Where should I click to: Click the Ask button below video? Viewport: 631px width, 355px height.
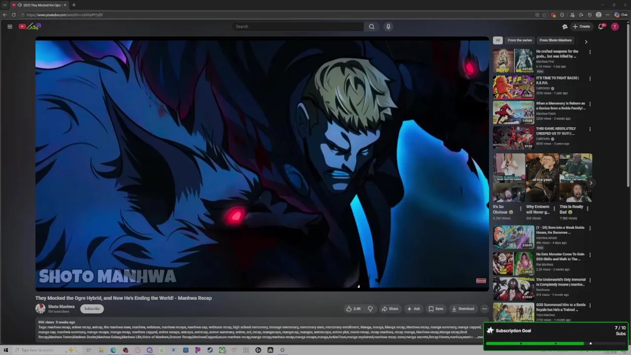coord(413,309)
